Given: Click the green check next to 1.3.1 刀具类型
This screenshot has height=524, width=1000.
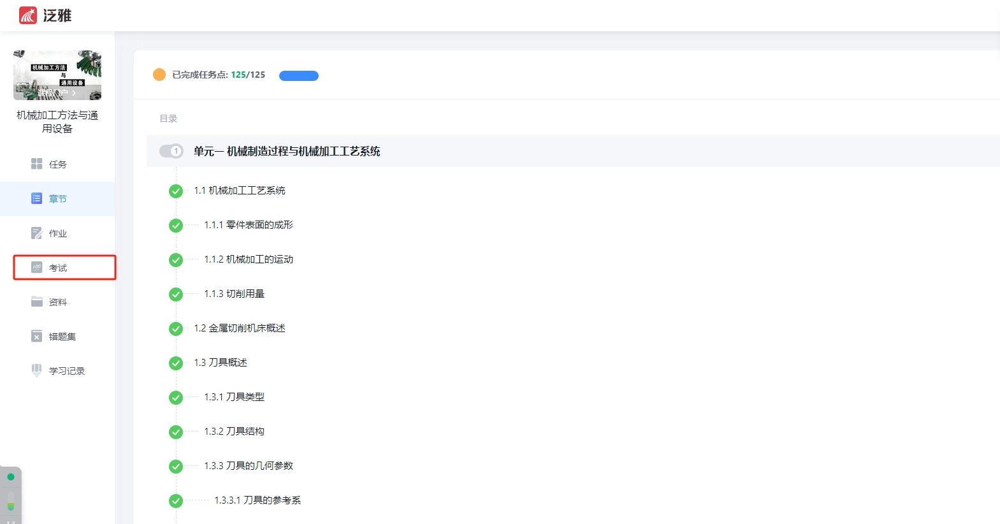Looking at the screenshot, I should (x=176, y=398).
